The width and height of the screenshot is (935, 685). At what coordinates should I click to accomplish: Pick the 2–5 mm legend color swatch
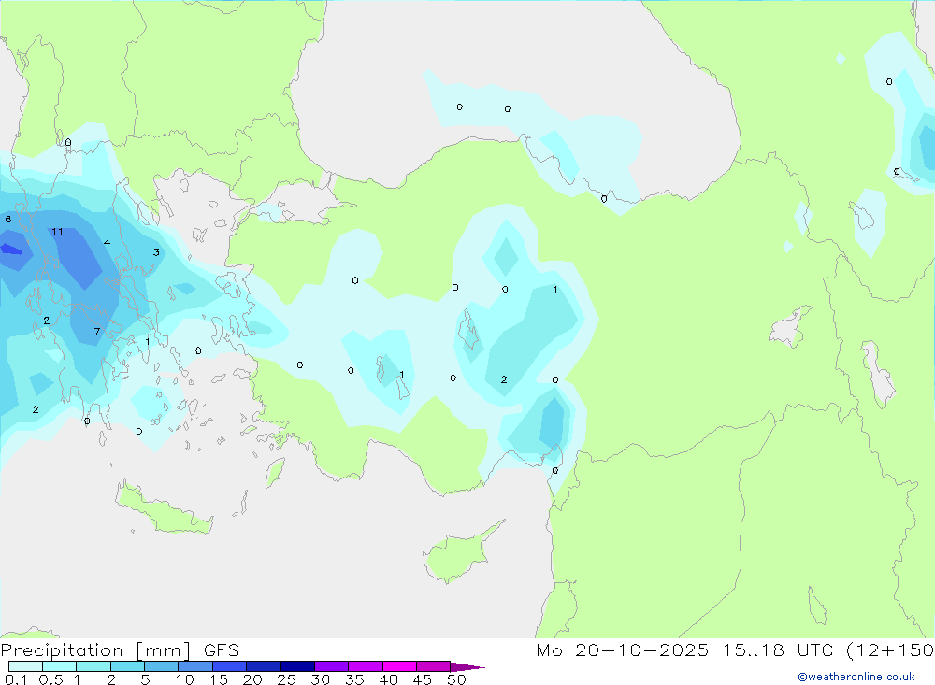click(127, 666)
